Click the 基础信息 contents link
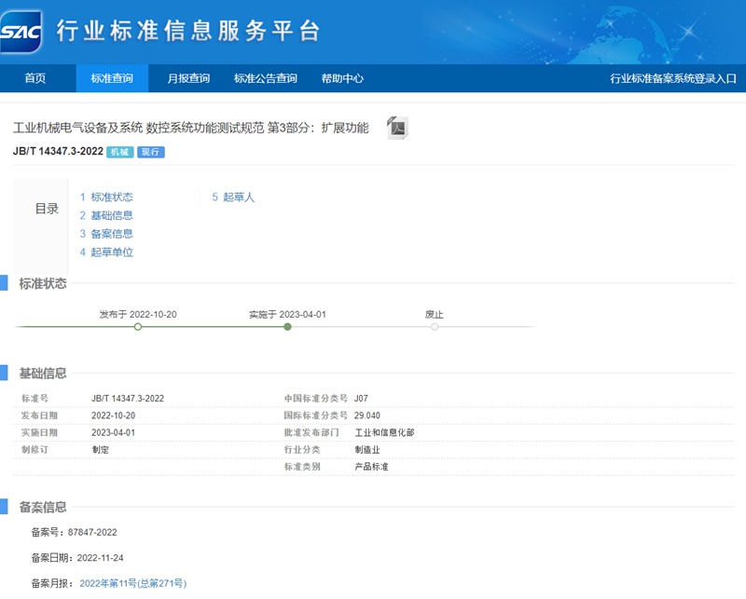The image size is (746, 599). (x=110, y=215)
